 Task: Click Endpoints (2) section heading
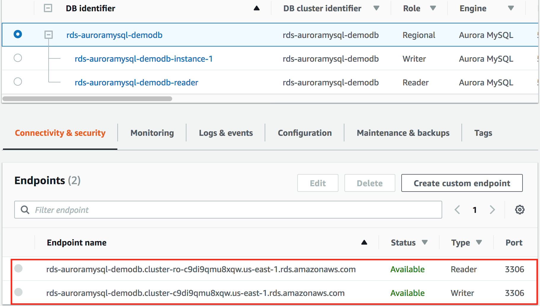[x=47, y=180]
